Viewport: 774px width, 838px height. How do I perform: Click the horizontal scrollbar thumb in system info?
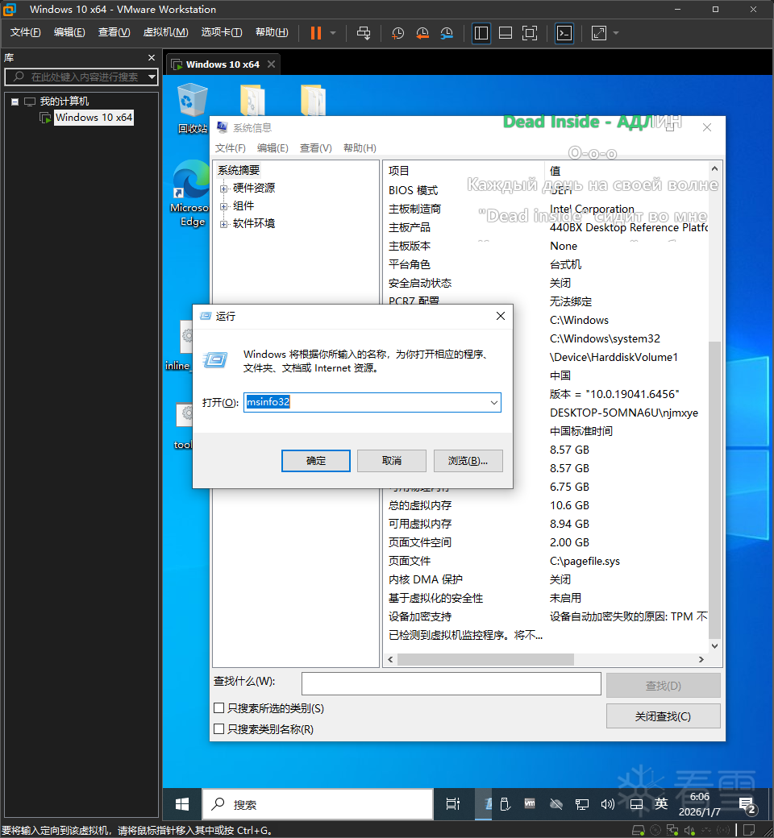point(485,659)
